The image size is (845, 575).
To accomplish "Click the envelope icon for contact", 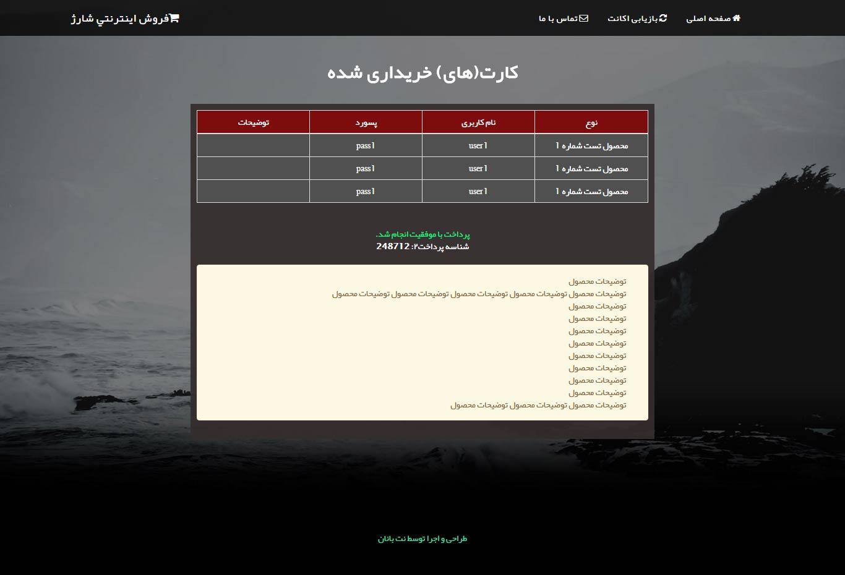I will 583,19.
